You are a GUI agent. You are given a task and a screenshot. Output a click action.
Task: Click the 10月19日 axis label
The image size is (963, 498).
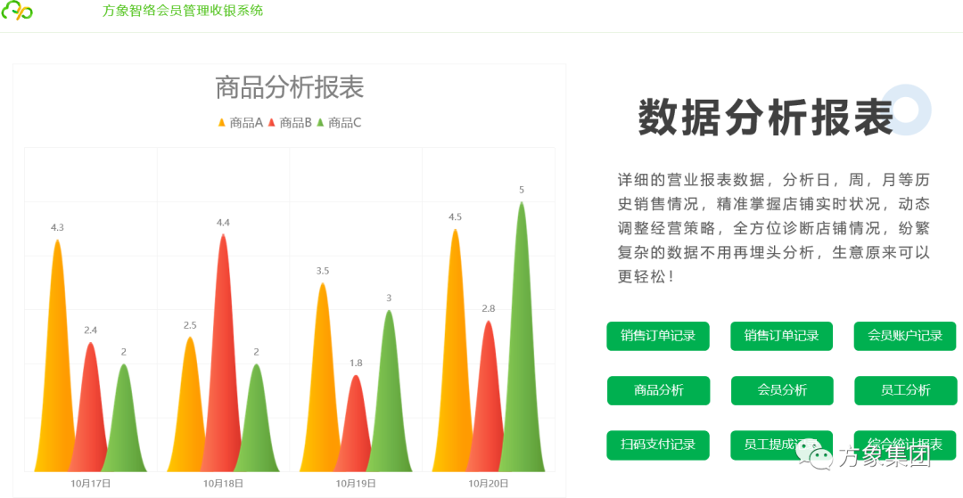[x=356, y=484]
